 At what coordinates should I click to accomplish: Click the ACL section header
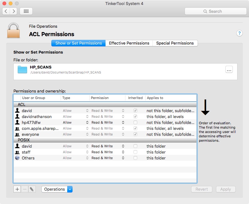pyautogui.click(x=105, y=104)
